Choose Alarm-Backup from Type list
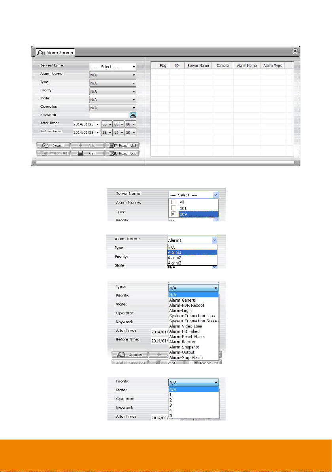The height and width of the screenshot is (472, 332). (x=194, y=342)
